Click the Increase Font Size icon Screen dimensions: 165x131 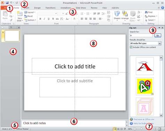pos(66,14)
